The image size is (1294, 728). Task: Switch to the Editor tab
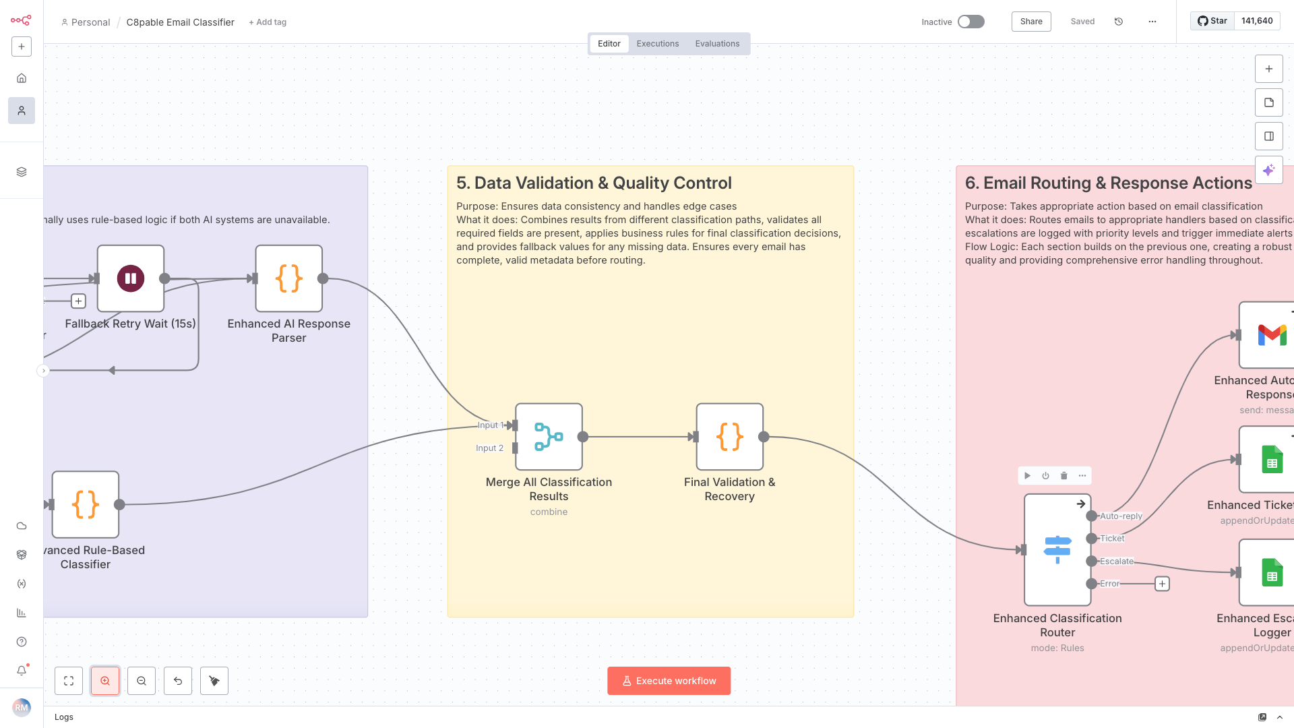click(x=609, y=44)
